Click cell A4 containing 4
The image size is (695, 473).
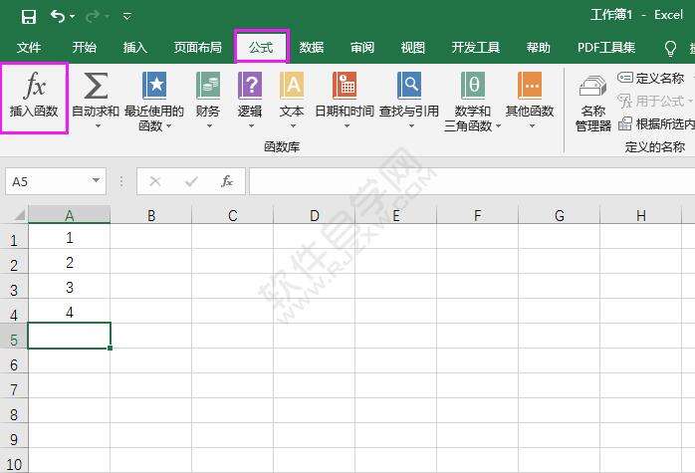(69, 312)
